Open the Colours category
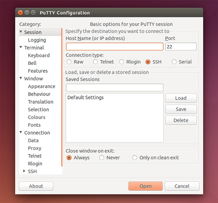218x203 pixels. [x=37, y=117]
